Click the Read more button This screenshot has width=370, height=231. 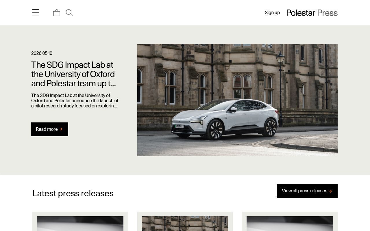[x=50, y=129]
